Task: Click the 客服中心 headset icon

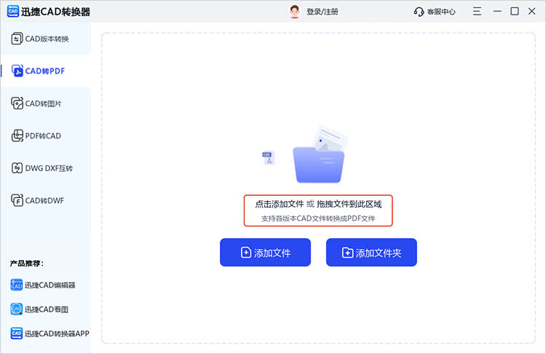Action: [x=419, y=12]
